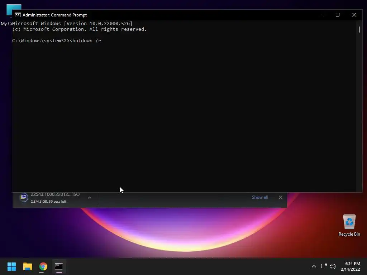Click the 2.3/4.3 GB download progress text

point(48,201)
